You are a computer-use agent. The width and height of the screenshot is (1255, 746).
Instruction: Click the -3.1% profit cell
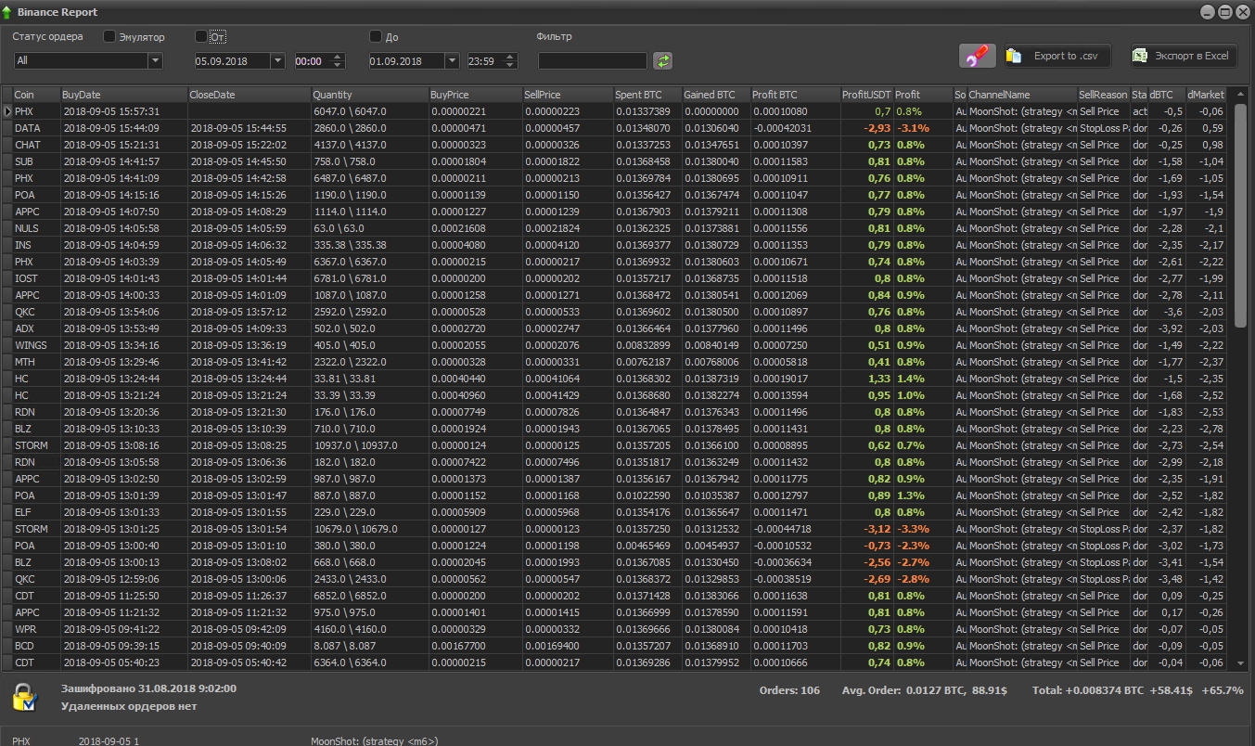coord(923,128)
